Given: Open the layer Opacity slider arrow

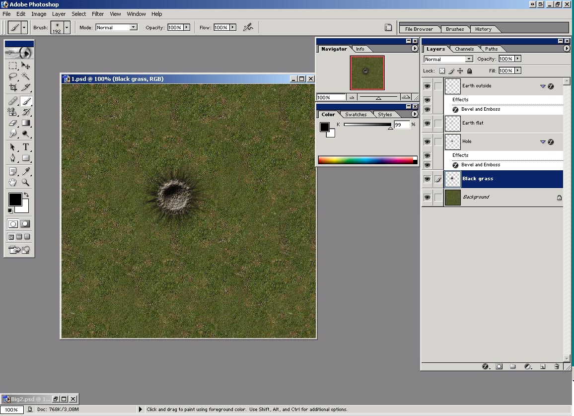Looking at the screenshot, I should coord(518,59).
